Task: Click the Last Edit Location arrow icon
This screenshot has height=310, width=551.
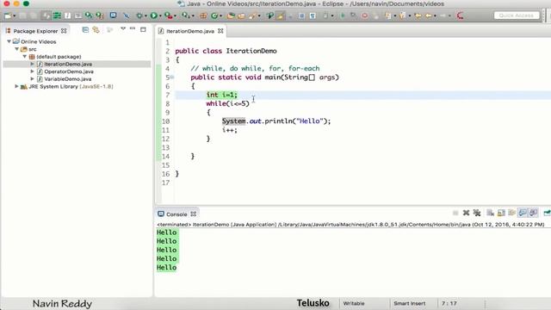Action: point(418,15)
